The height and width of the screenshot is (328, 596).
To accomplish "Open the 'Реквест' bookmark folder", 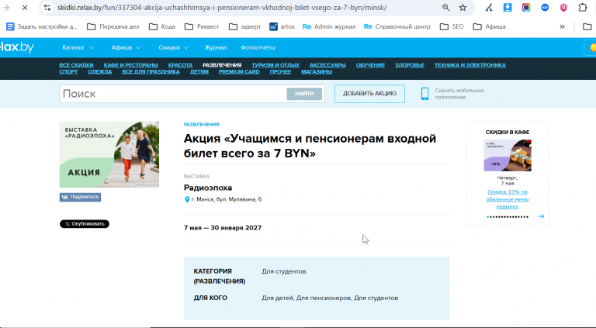I will (202, 26).
